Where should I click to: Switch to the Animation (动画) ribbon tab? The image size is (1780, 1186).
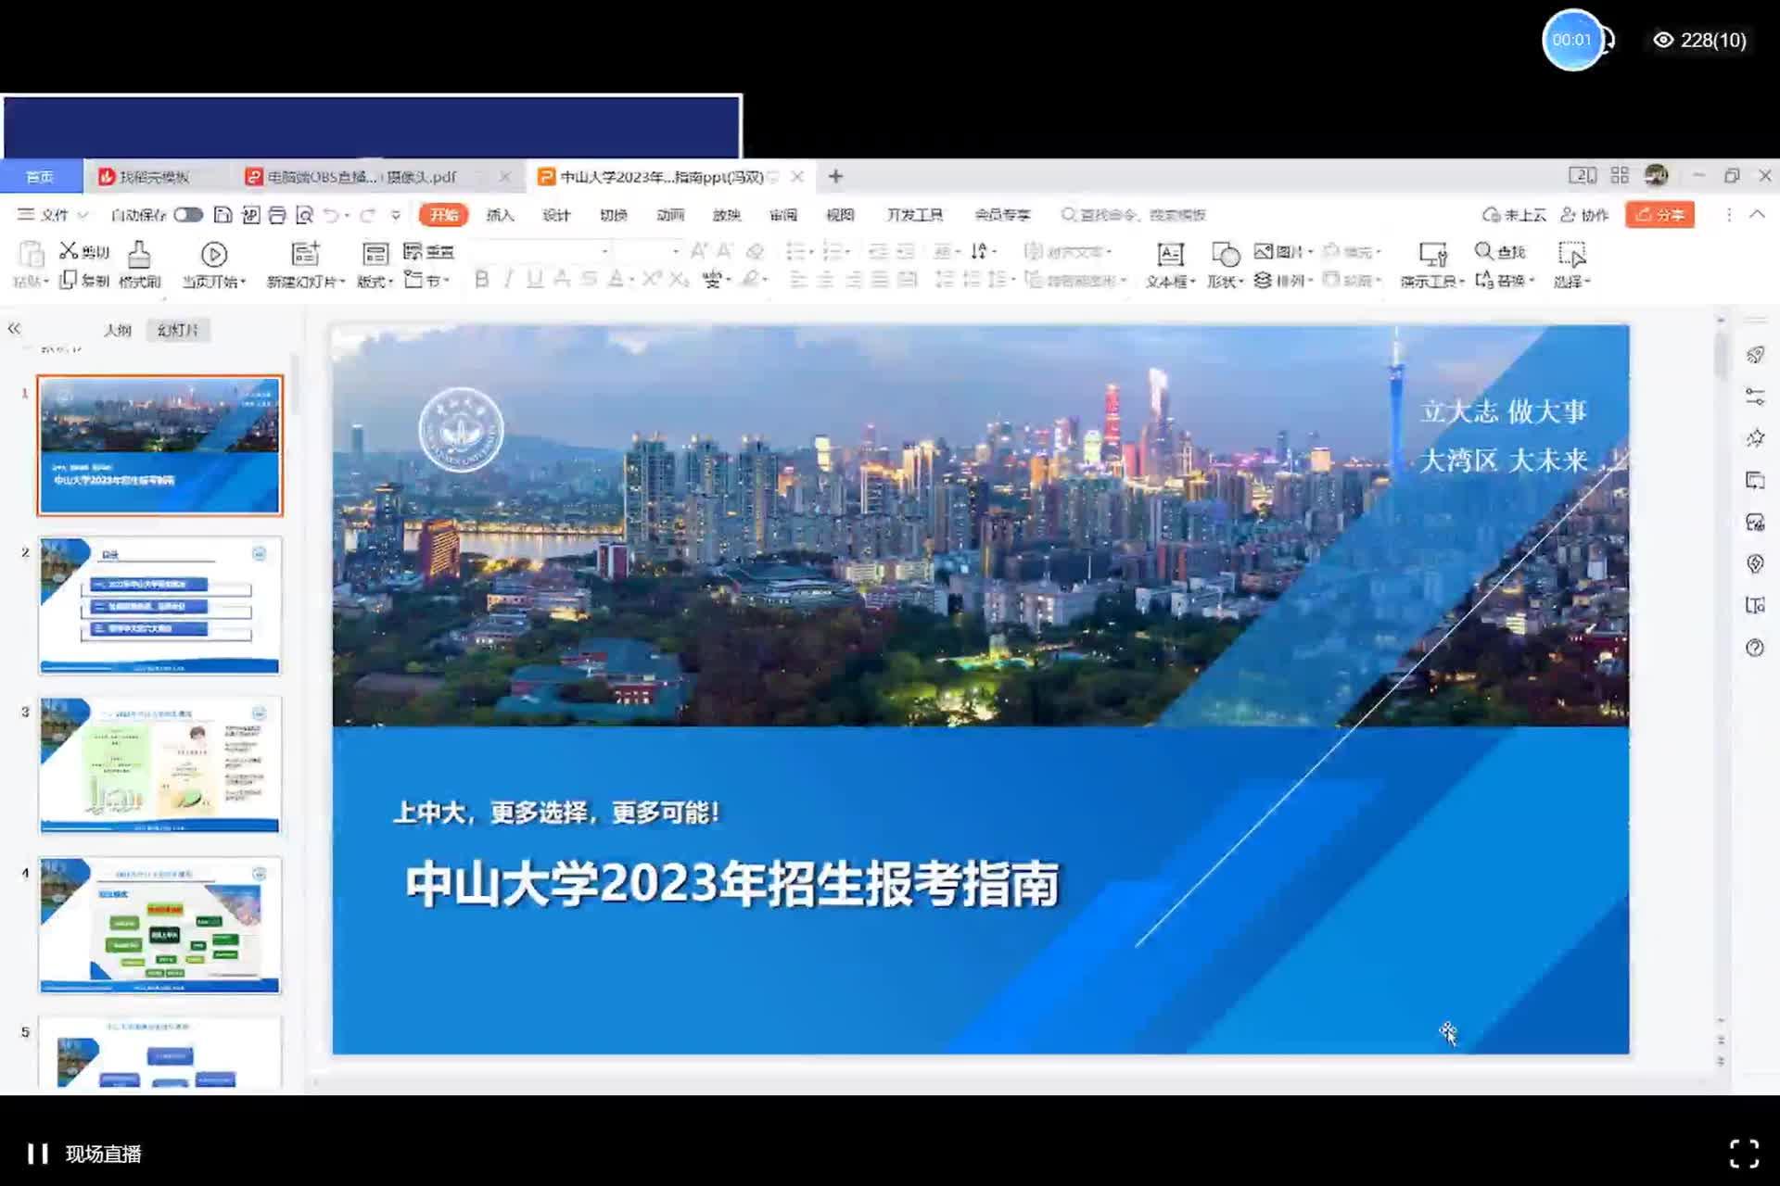(670, 215)
